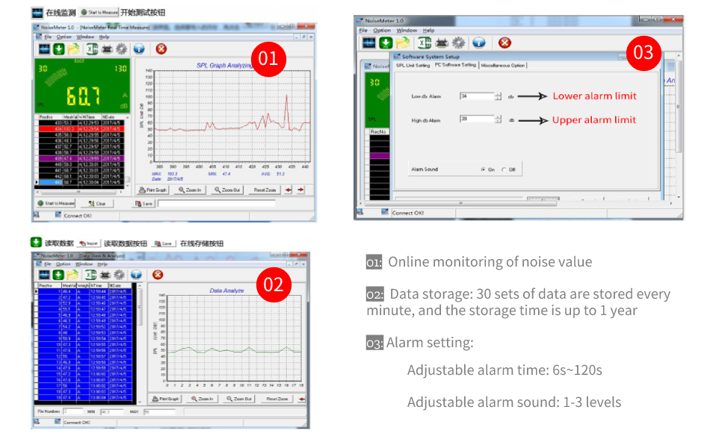Open the folder icon in Data View & Analyze window
Screen dimensions: 725x448
click(x=72, y=275)
